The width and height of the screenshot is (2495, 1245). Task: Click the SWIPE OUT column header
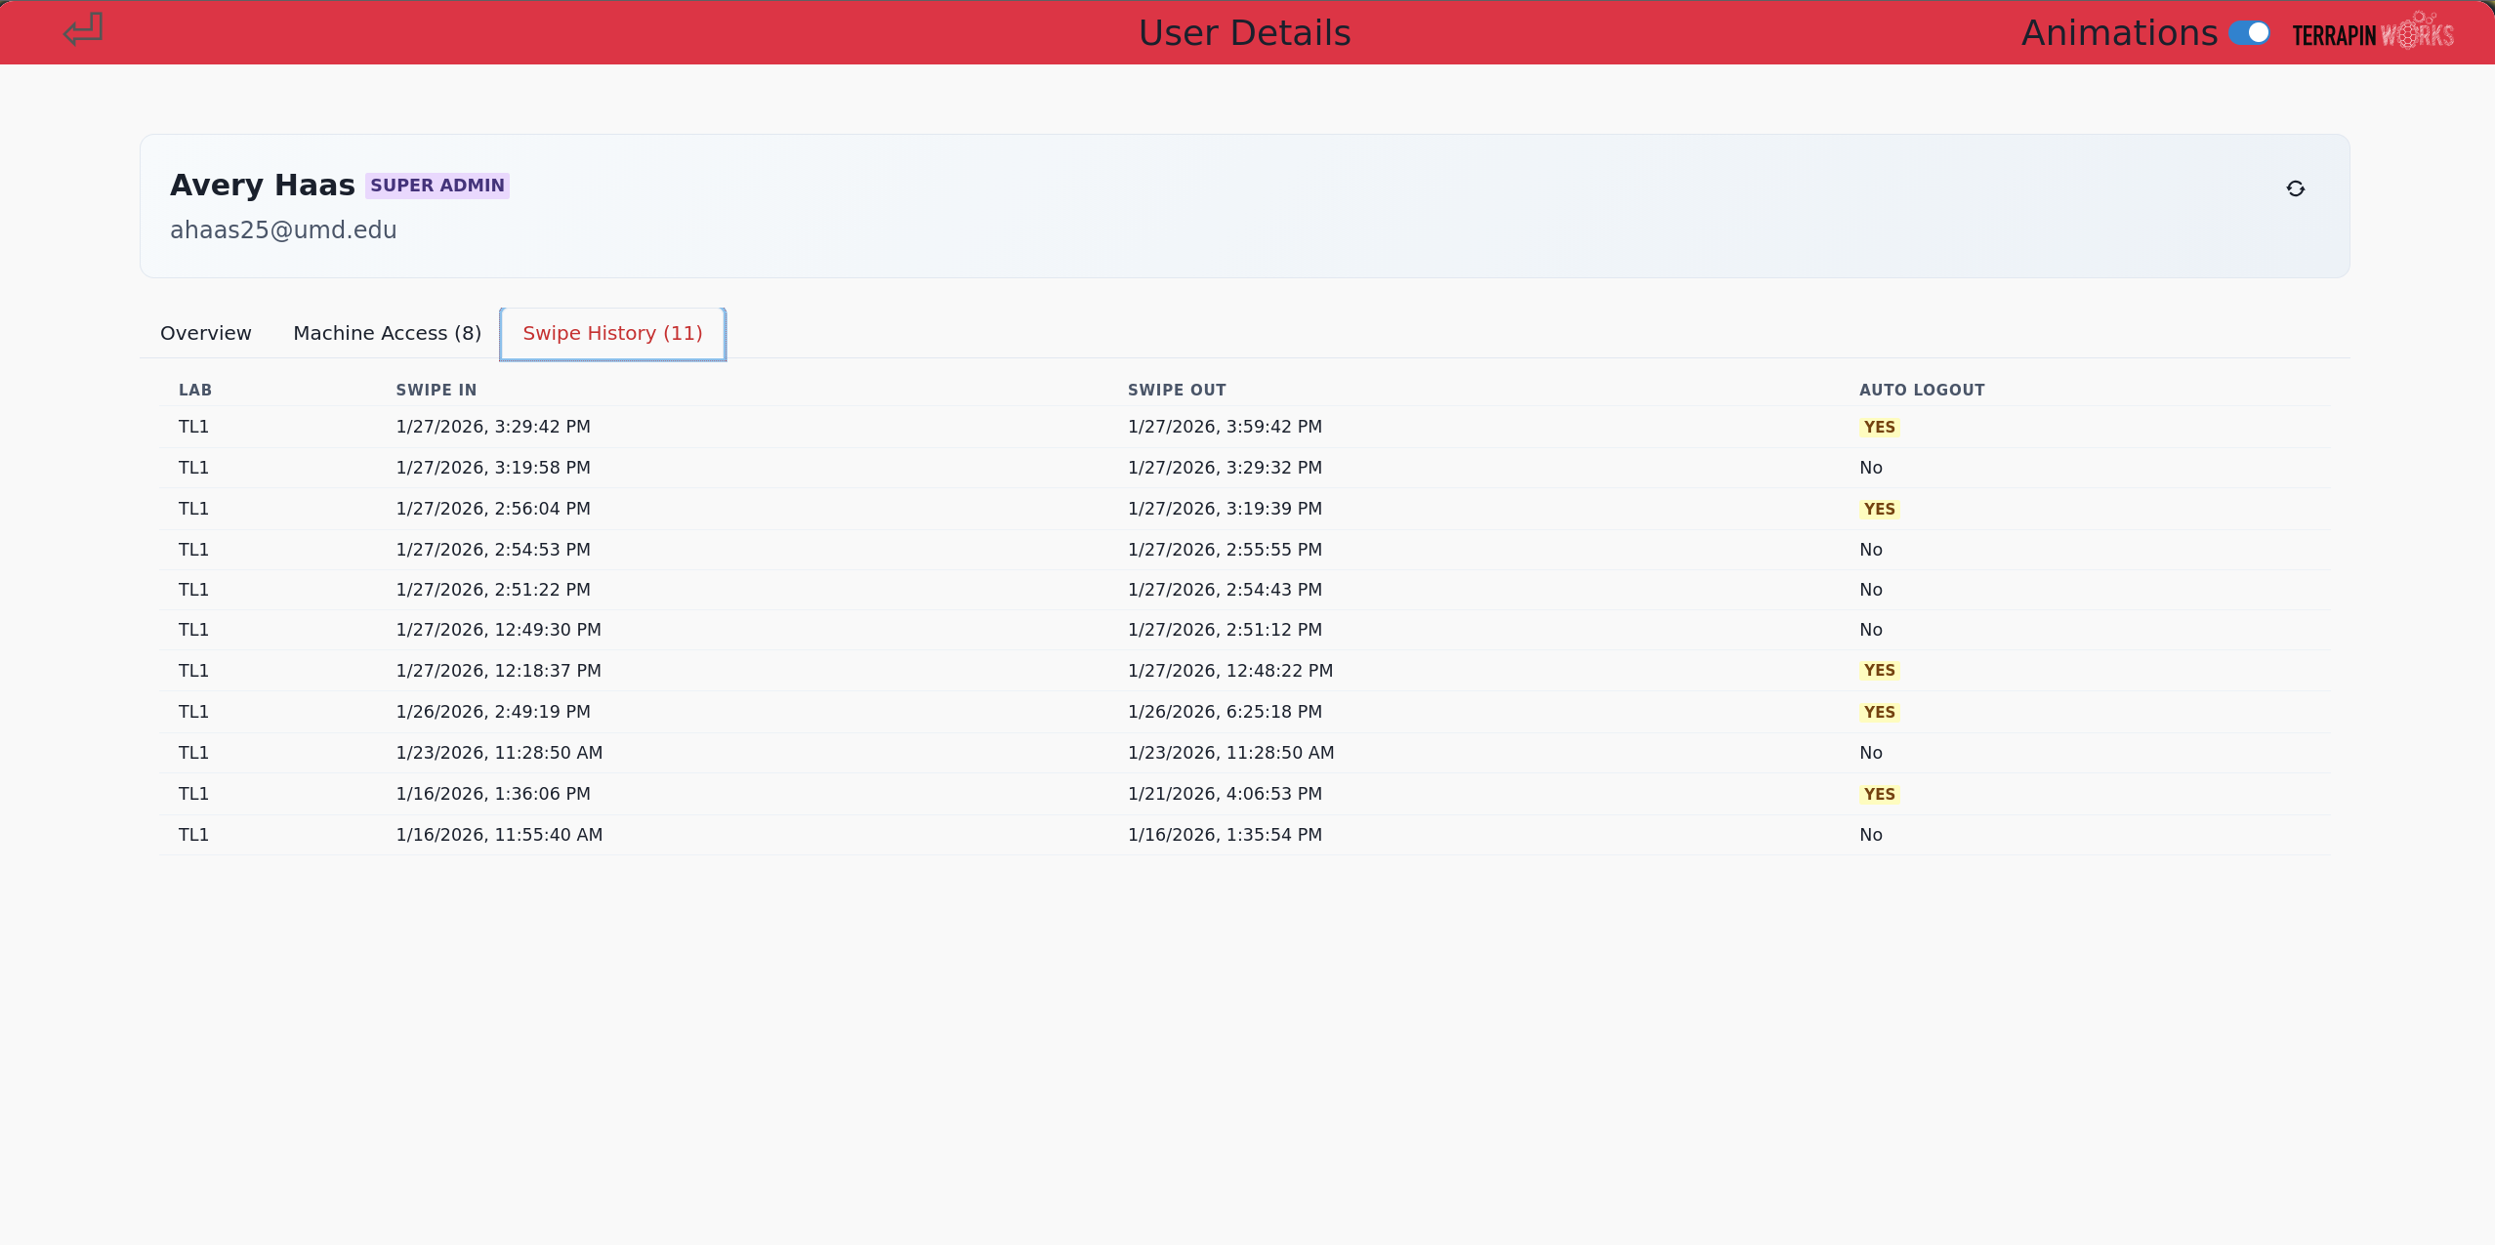coord(1176,390)
